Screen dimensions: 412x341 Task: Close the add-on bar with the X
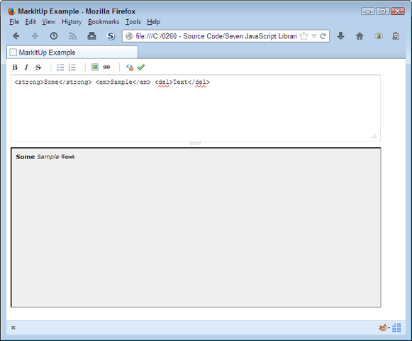13,328
